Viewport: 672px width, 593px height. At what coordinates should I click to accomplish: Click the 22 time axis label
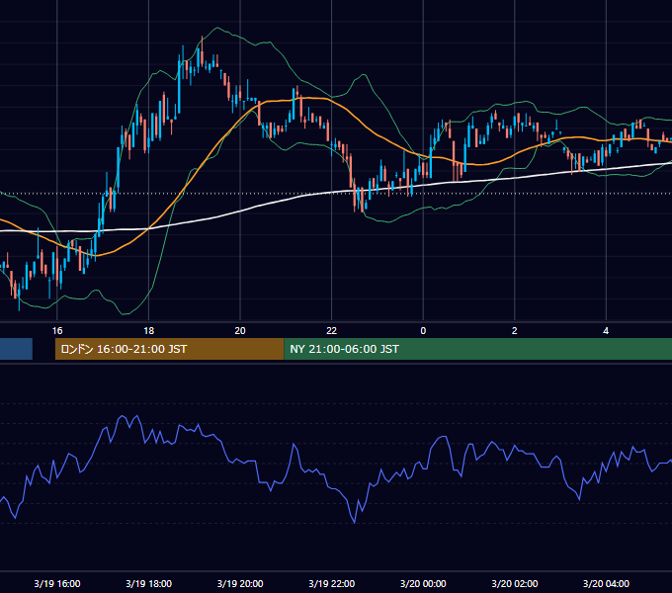click(332, 331)
